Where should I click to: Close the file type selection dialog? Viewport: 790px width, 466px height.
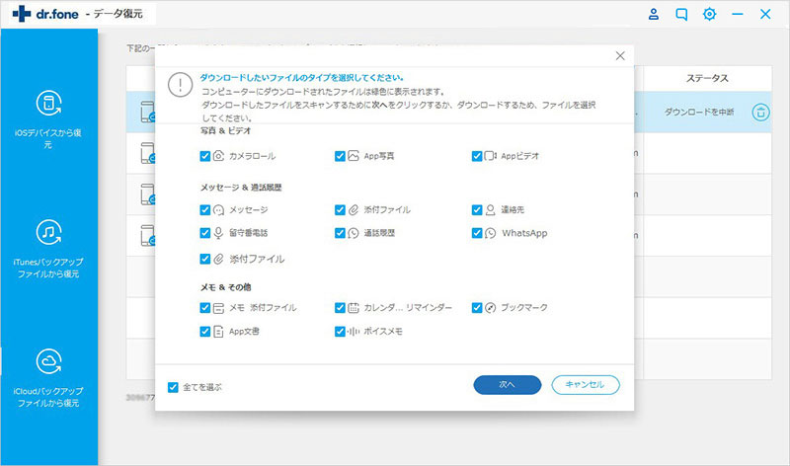click(x=619, y=57)
